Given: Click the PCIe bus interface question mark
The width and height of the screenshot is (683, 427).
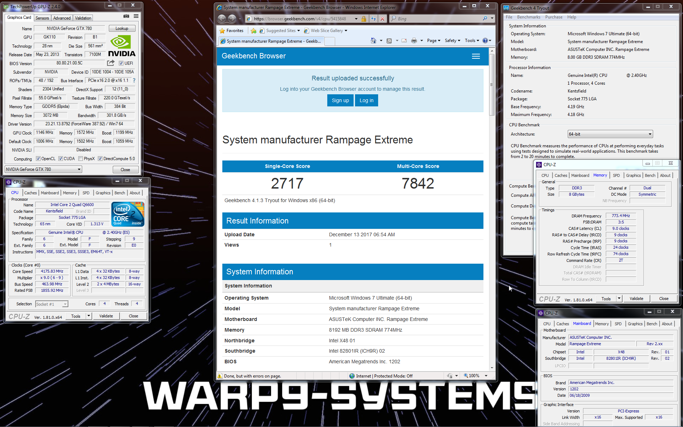Looking at the screenshot, I should tap(134, 80).
